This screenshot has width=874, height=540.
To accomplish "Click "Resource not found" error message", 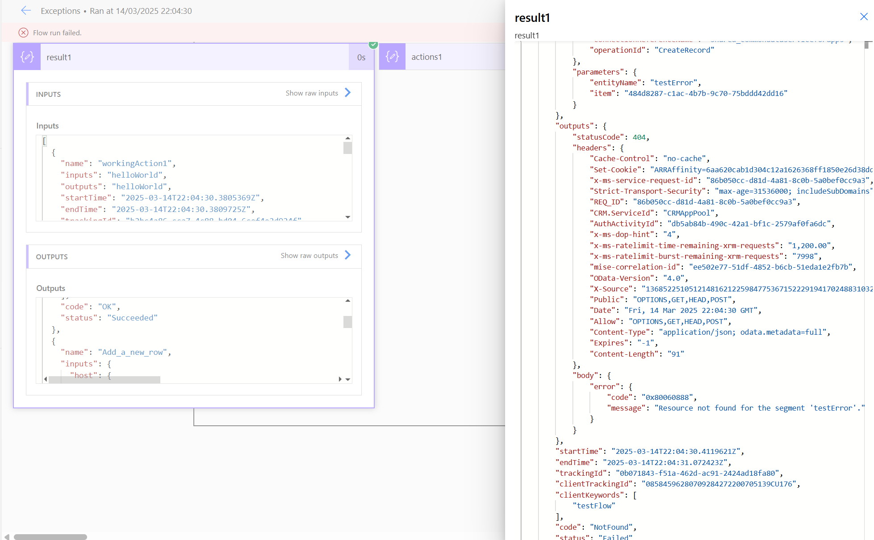I will pyautogui.click(x=760, y=408).
